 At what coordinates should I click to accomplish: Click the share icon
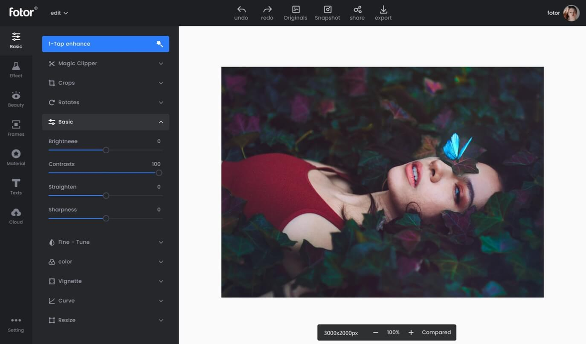(x=357, y=12)
